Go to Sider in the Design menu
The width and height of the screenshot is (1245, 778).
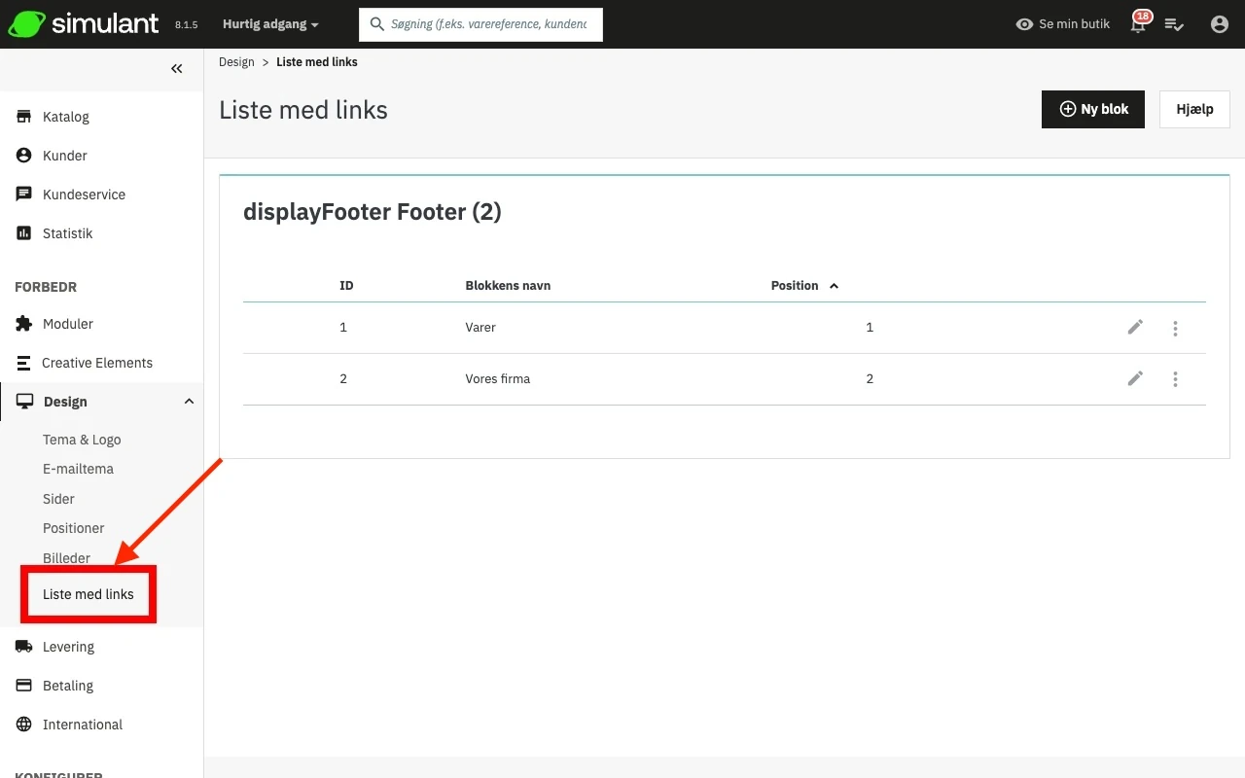click(58, 499)
